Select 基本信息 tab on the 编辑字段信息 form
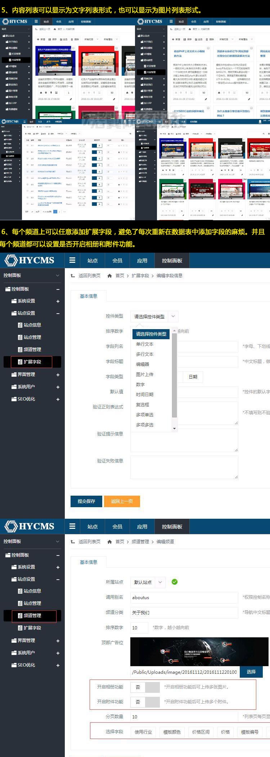This screenshot has width=270, height=757. [x=89, y=296]
